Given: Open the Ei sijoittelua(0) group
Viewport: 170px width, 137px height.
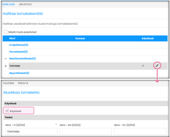Looking at the screenshot, I should (x=19, y=45).
